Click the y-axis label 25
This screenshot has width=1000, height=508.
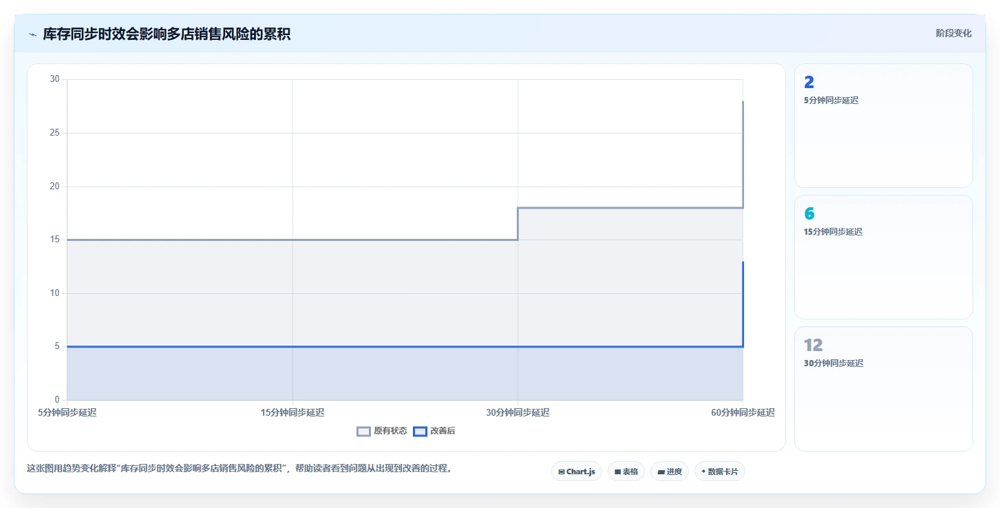(55, 133)
